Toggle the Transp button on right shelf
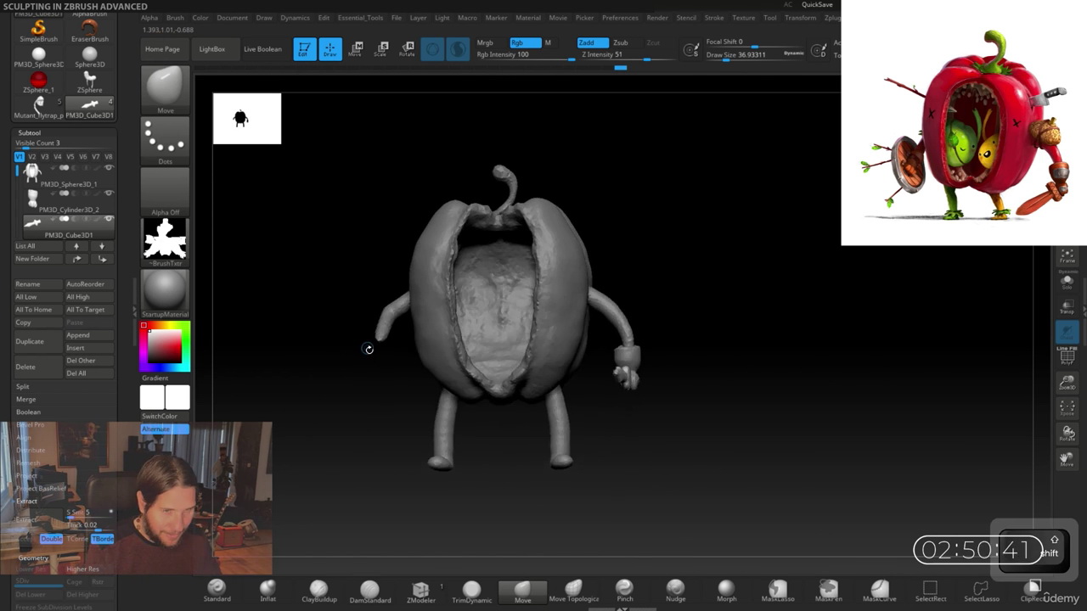 pyautogui.click(x=1067, y=306)
